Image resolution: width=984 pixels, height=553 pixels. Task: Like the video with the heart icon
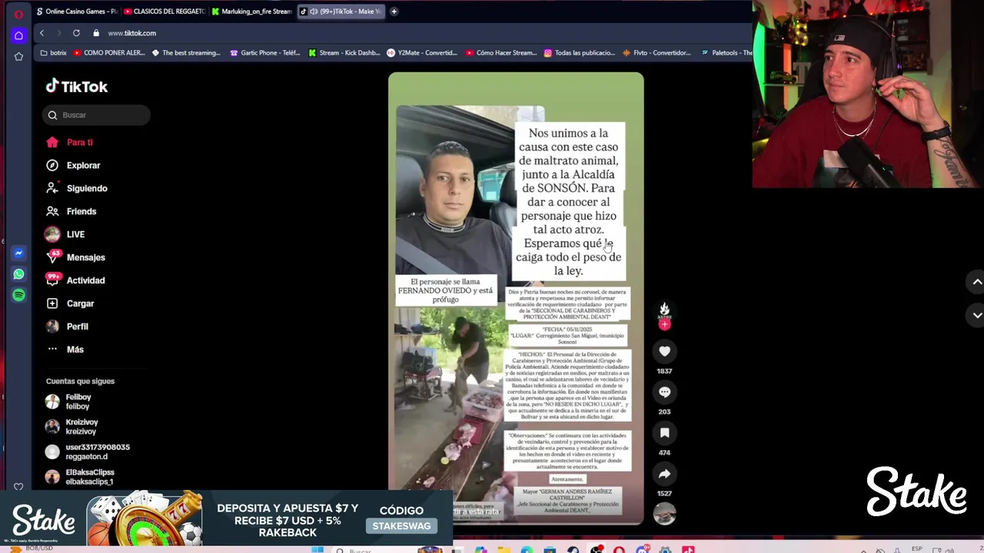click(x=664, y=351)
